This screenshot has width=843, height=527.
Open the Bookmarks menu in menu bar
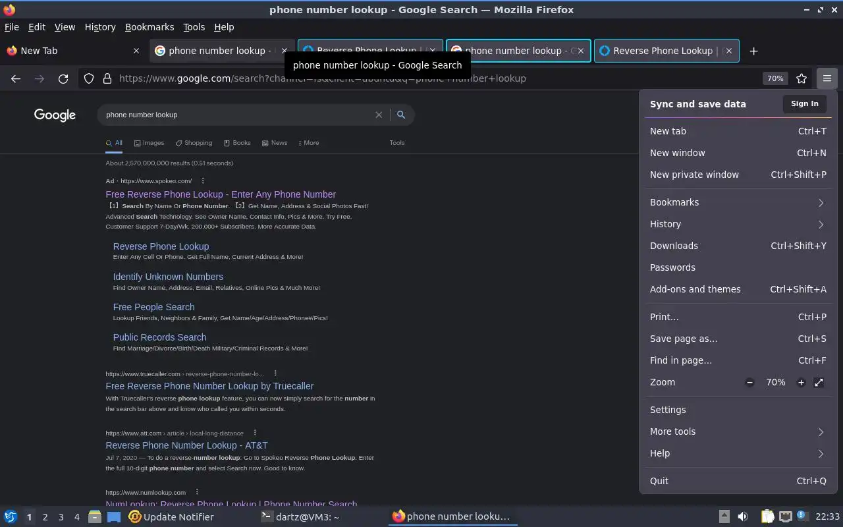(150, 27)
